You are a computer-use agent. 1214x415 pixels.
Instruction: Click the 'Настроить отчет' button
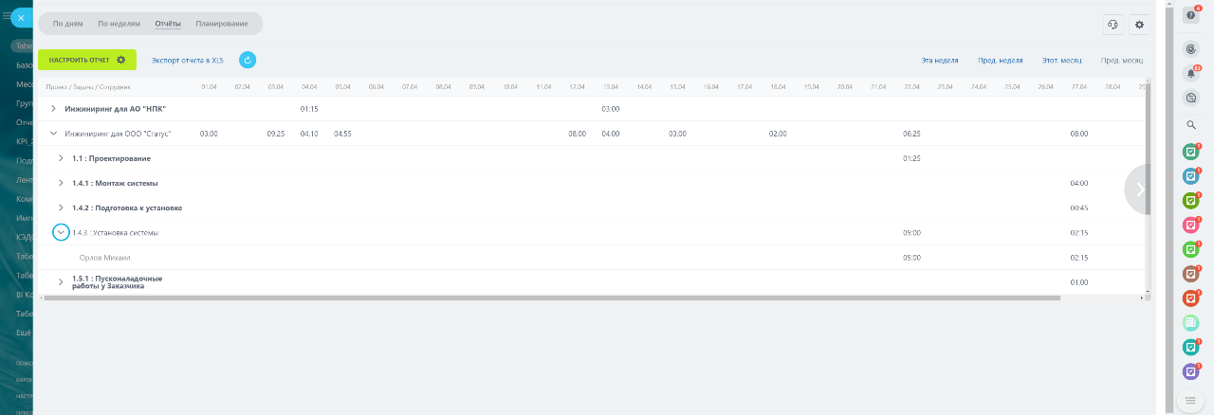pos(87,60)
